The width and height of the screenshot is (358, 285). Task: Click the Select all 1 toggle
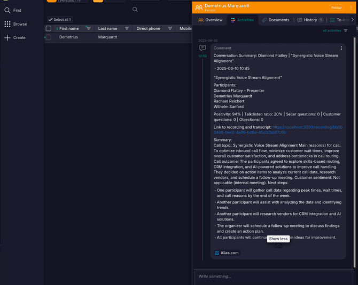click(59, 20)
